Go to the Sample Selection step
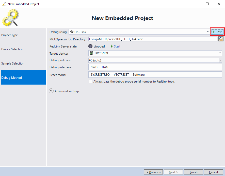Image resolution: width=225 pixels, height=176 pixels. click(x=23, y=63)
